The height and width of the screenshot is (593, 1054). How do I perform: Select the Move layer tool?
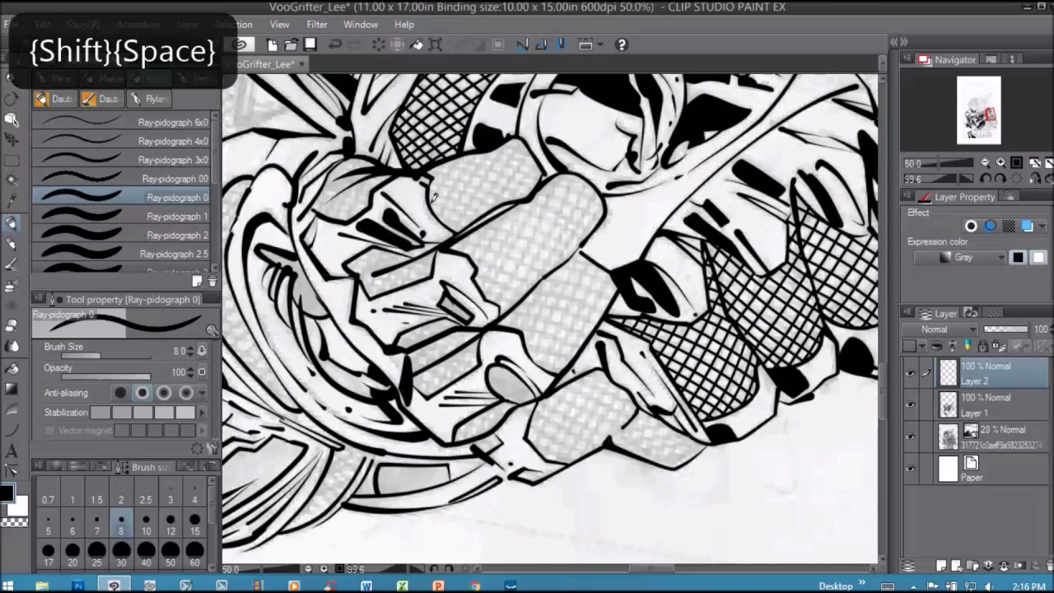click(x=12, y=139)
